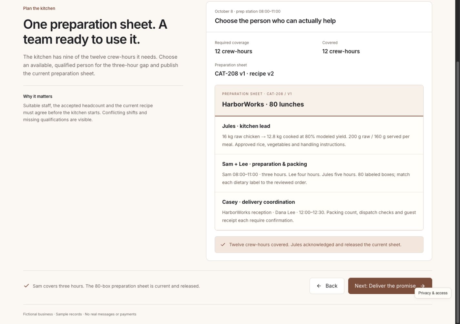Image resolution: width=460 pixels, height=324 pixels.
Task: Click the Fictional business · Sample records footer note
Action: pos(79,314)
